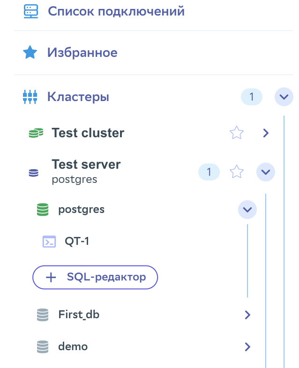Expand Test cluster with right chevron

266,133
